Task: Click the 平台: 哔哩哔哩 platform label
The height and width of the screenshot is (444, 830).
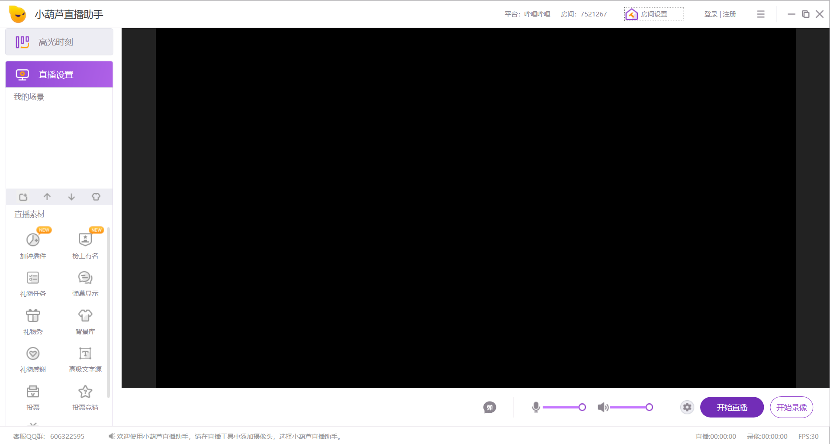Action: pyautogui.click(x=528, y=14)
